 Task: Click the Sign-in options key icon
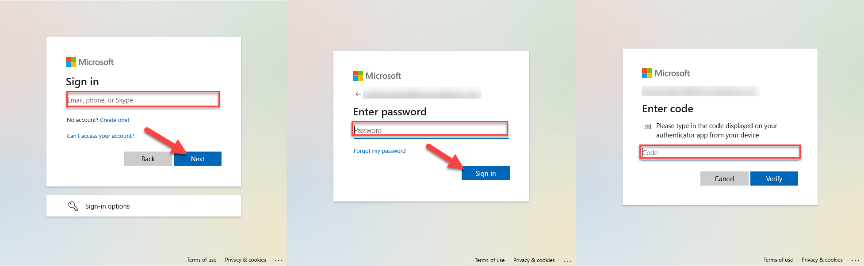click(73, 206)
